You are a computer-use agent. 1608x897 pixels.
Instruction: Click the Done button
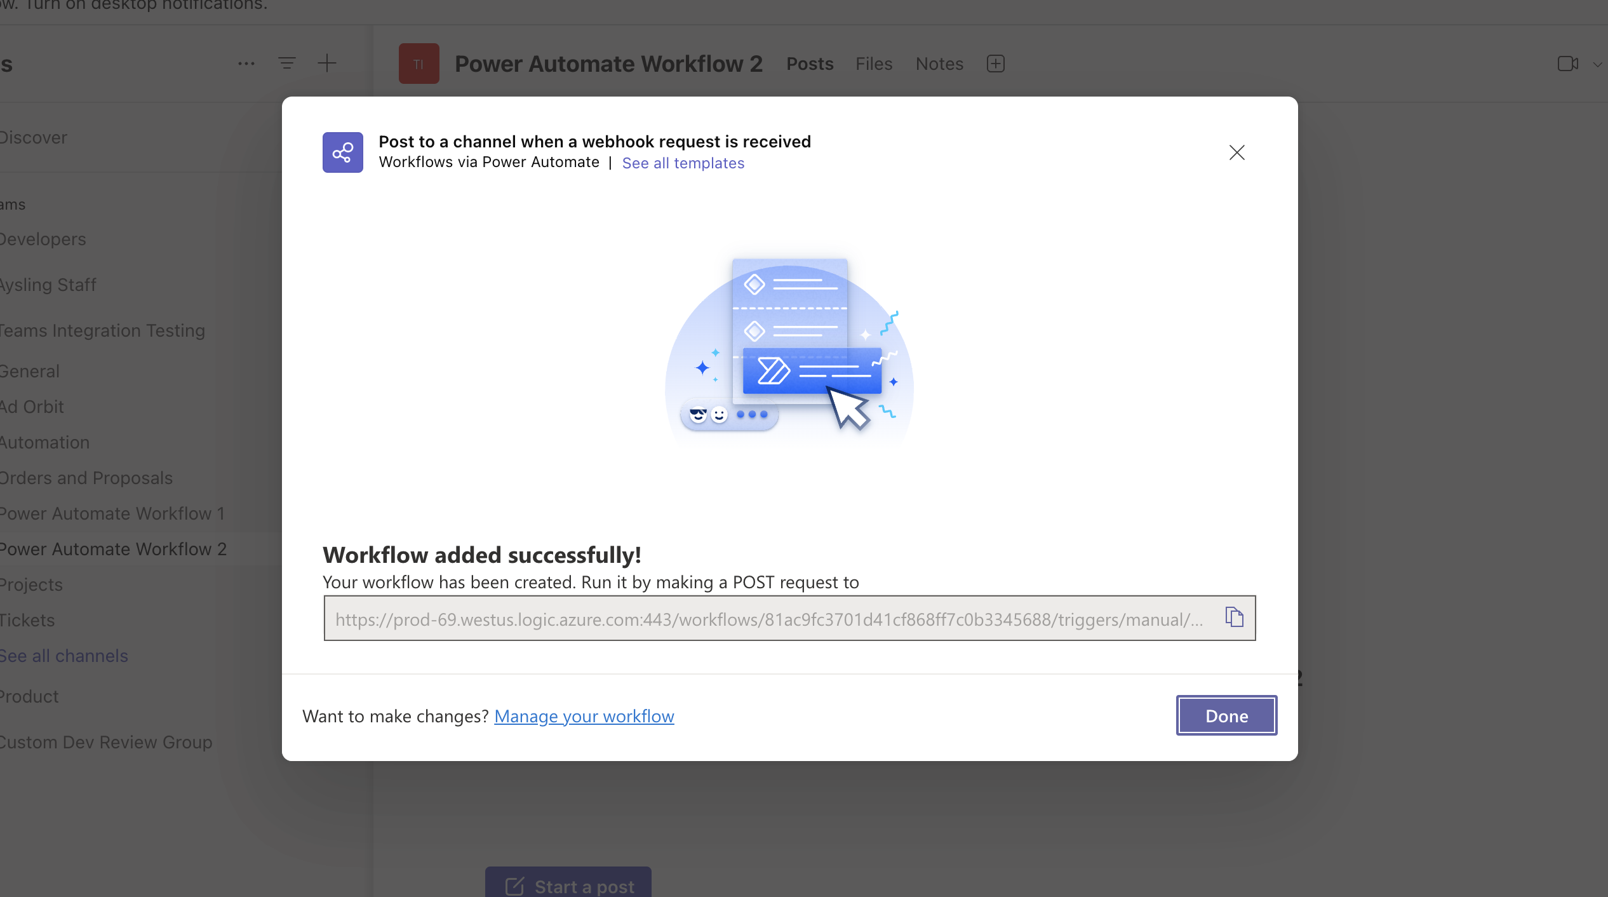[x=1226, y=715]
